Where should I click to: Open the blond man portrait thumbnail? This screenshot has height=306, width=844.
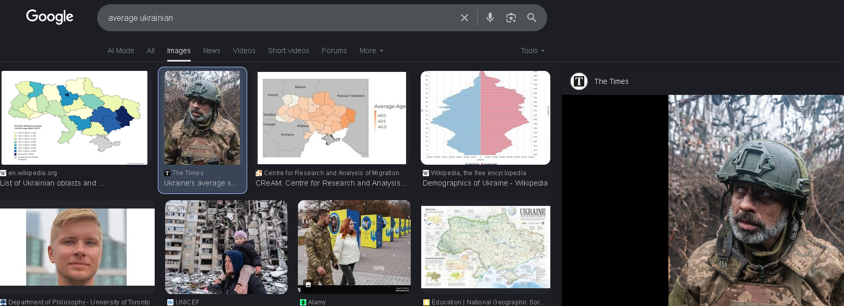point(77,247)
